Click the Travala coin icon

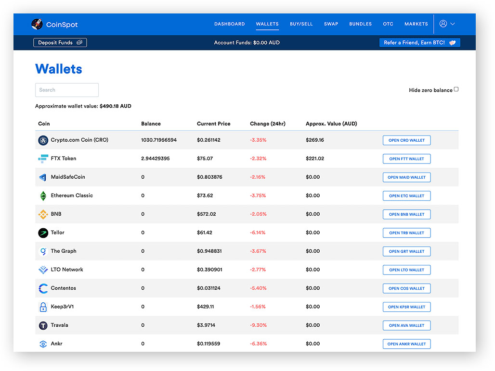click(43, 325)
